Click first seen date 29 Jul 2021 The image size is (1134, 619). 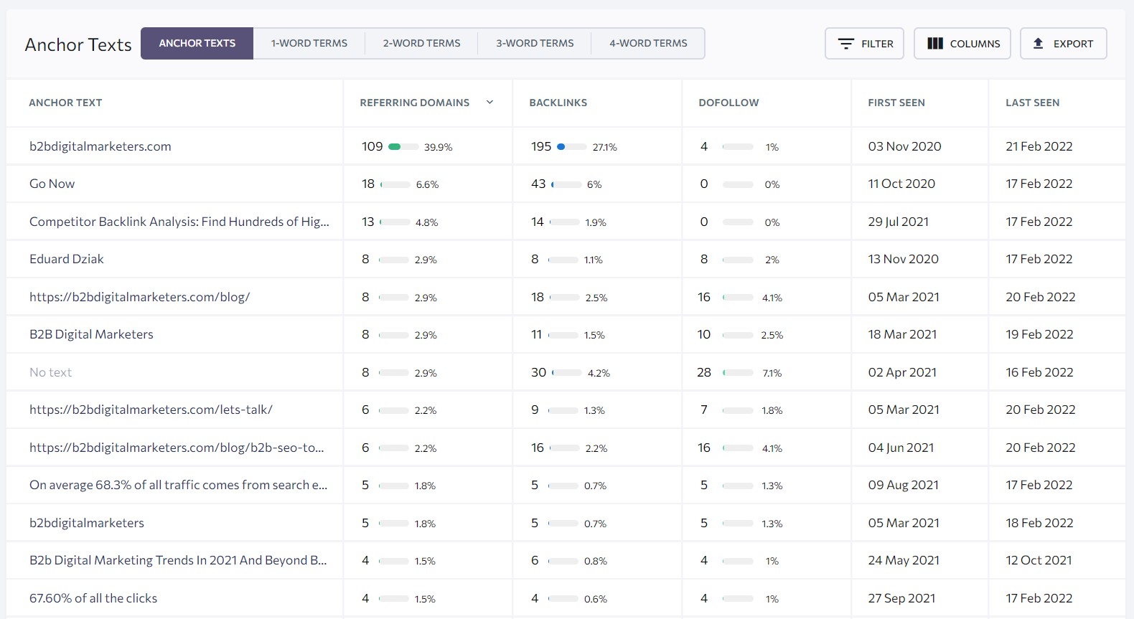click(x=898, y=222)
